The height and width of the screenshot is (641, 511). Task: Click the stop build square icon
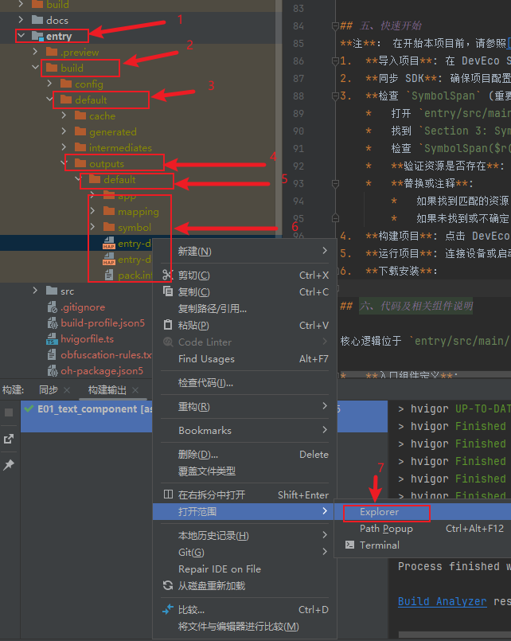coord(9,412)
